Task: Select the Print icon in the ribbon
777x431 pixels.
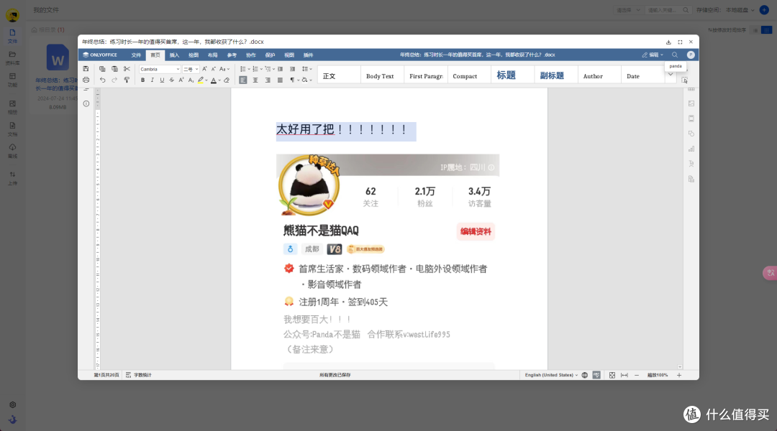Action: [86, 80]
